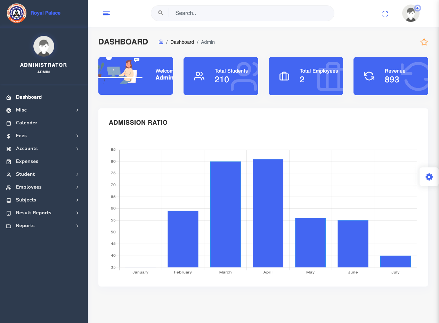
Task: Click the Total Students people icon
Action: tap(199, 76)
